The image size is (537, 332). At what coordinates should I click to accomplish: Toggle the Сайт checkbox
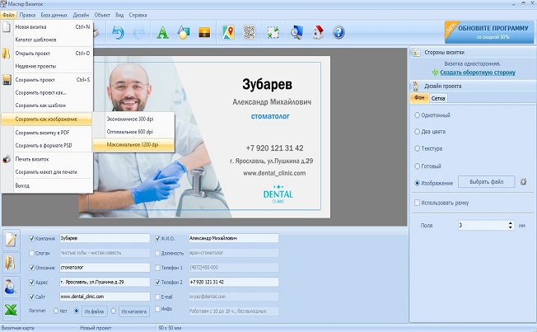32,297
